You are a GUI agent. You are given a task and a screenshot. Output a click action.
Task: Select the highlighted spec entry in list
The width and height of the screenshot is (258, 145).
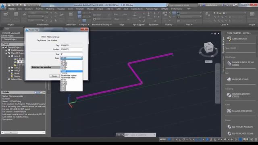pyautogui.click(x=71, y=71)
